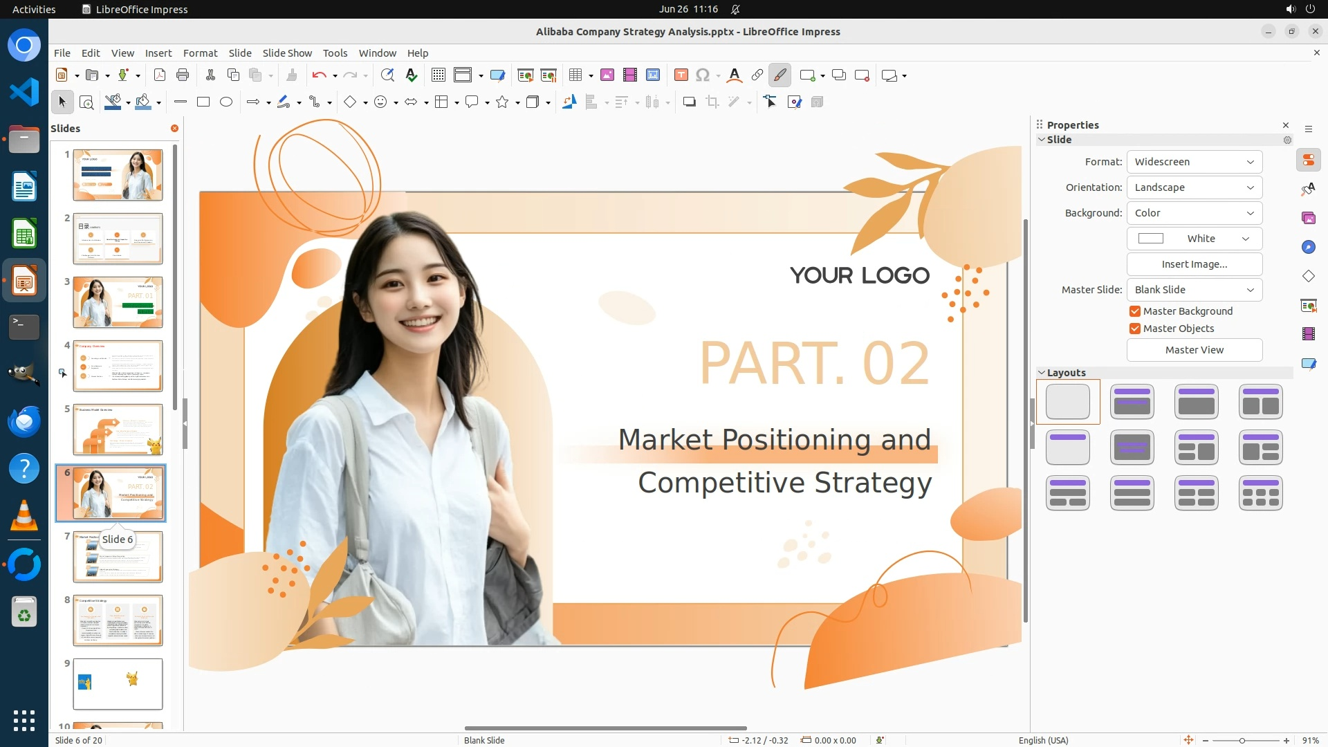Screen dimensions: 1328x747
Task: Uncheck the Master Background checkbox
Action: pyautogui.click(x=1135, y=311)
